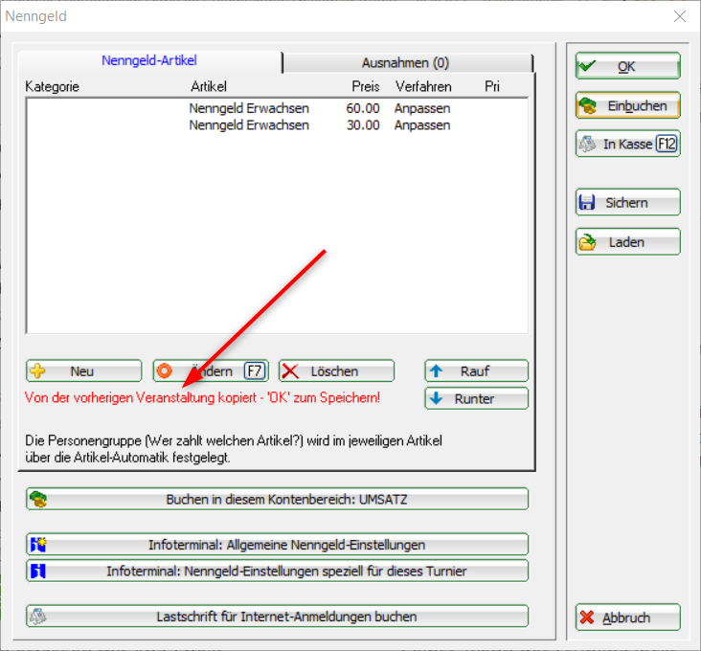Click Lastschrift für Internet-Anmeldungen buchen
Screen dimensions: 701x651
pos(277,617)
